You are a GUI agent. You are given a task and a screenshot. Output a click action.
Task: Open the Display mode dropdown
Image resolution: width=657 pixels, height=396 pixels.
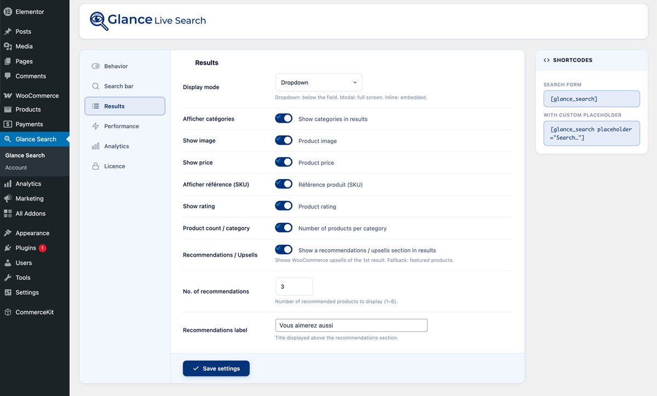point(319,82)
